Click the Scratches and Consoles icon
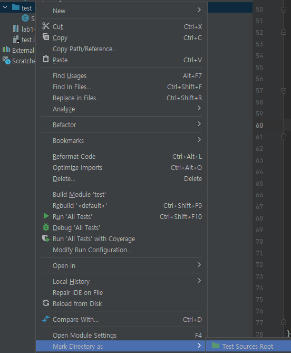291x353 pixels. (6, 60)
